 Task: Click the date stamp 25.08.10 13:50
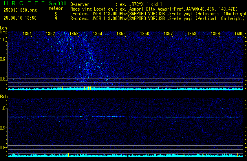(x=20, y=18)
